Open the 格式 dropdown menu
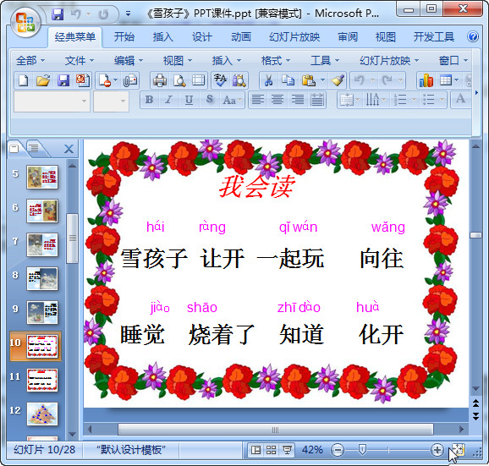 click(275, 61)
